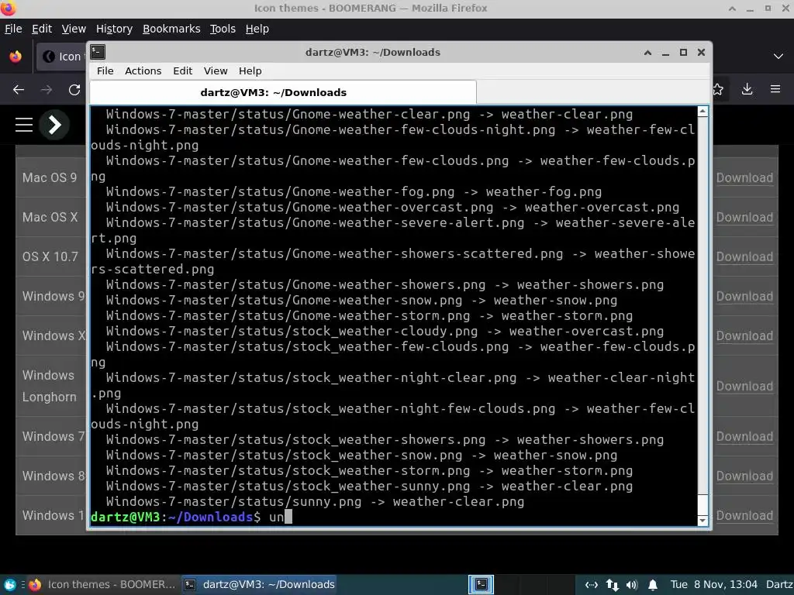Click the terminal window icon in title bar
Image resolution: width=794 pixels, height=595 pixels.
click(x=98, y=52)
